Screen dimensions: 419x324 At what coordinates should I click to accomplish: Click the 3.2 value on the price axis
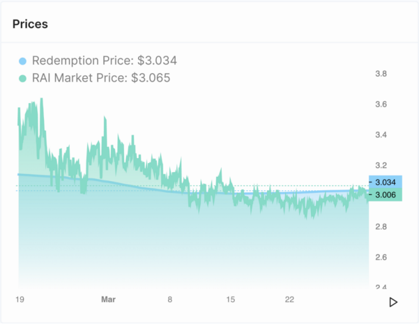point(381,165)
